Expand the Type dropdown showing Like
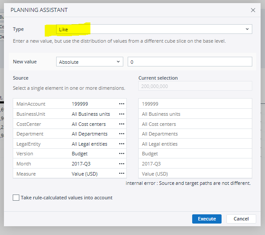Screen dimensions: 265x235 pos(154,29)
